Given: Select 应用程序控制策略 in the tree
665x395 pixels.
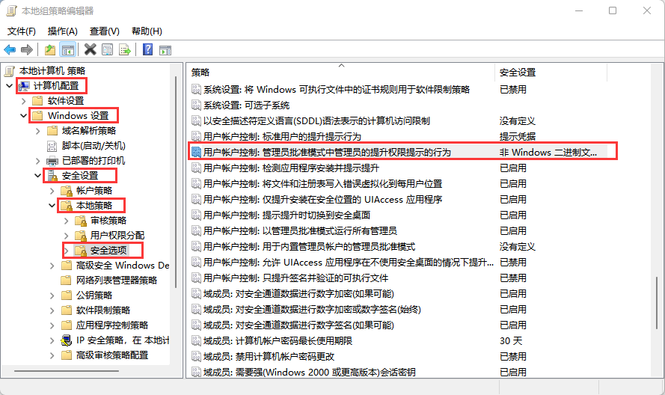Looking at the screenshot, I should (112, 325).
